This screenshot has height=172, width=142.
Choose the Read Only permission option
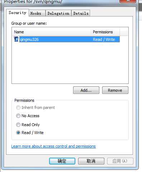[x=18, y=125]
